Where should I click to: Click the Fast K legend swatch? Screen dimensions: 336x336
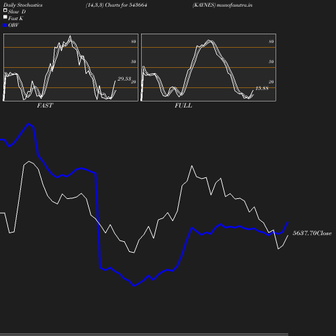point(5,17)
